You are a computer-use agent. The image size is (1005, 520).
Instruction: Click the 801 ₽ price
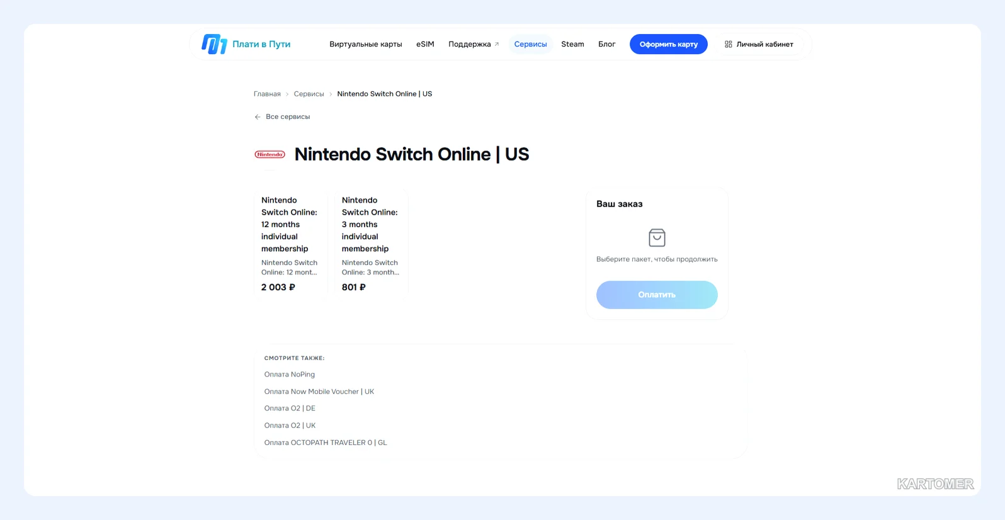coord(353,287)
